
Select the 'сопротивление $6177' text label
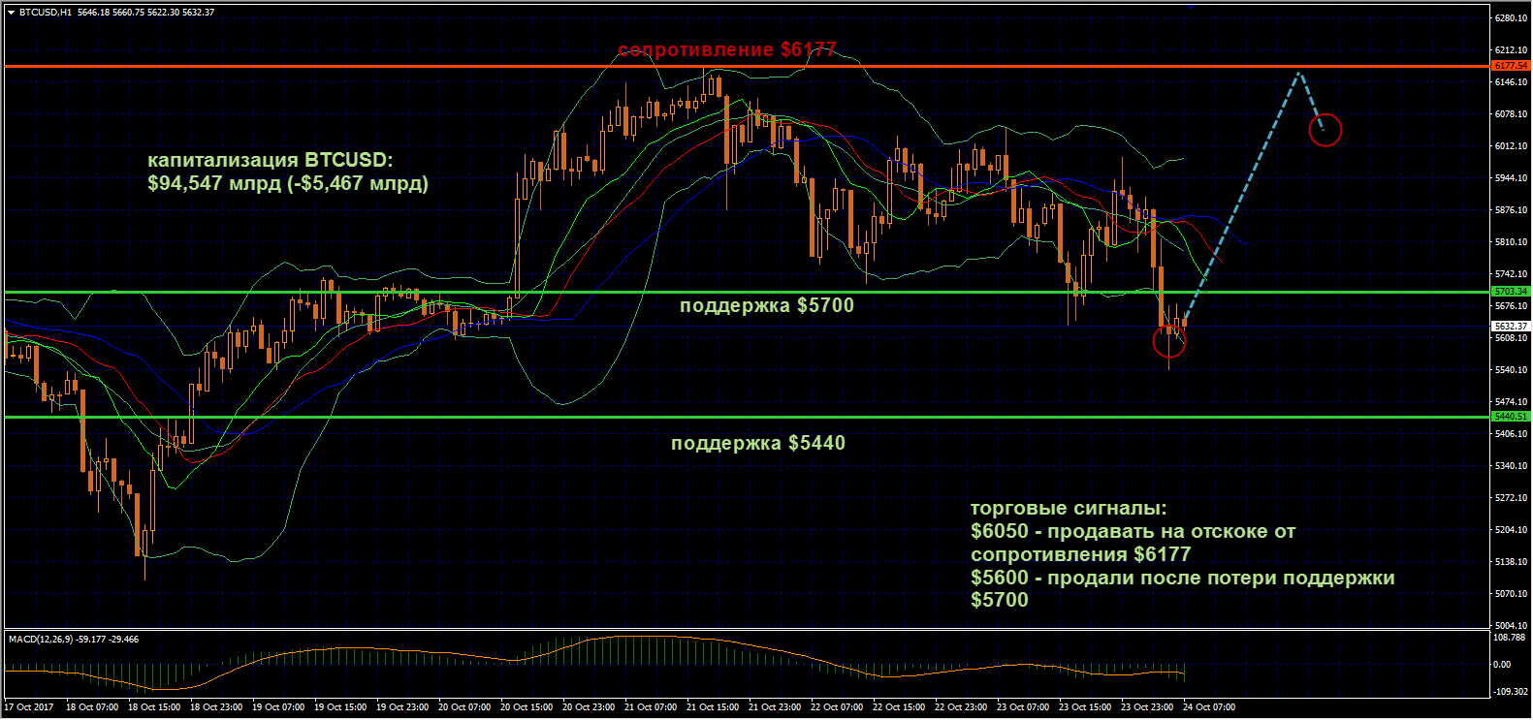(x=726, y=50)
